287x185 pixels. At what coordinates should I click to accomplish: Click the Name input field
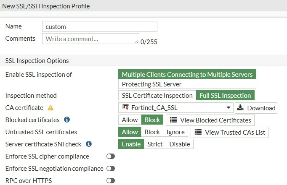point(100,26)
